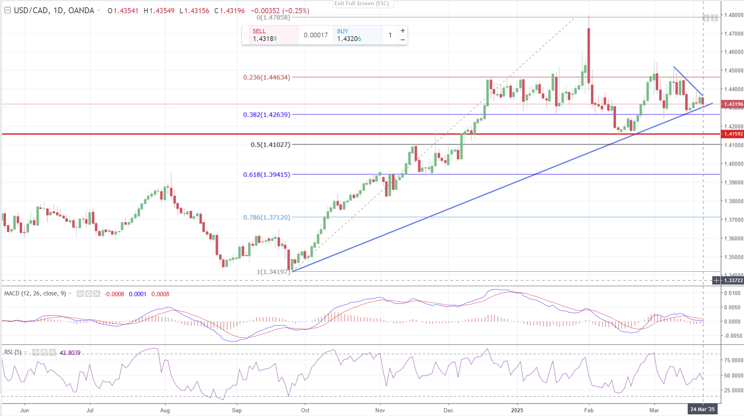
Task: Toggle MACD indicator visibility eye
Action: tap(80, 294)
